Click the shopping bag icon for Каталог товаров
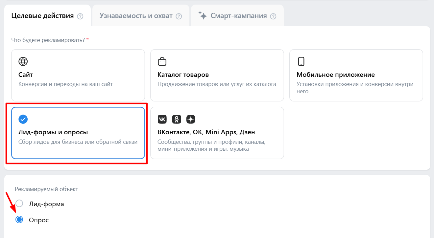The height and width of the screenshot is (238, 434). point(162,61)
